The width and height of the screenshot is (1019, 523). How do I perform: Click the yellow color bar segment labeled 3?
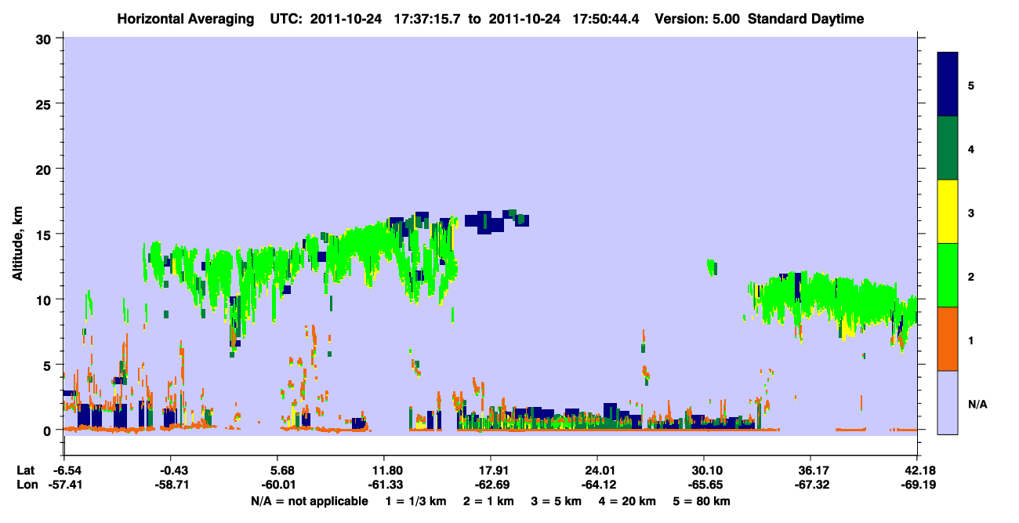948,212
